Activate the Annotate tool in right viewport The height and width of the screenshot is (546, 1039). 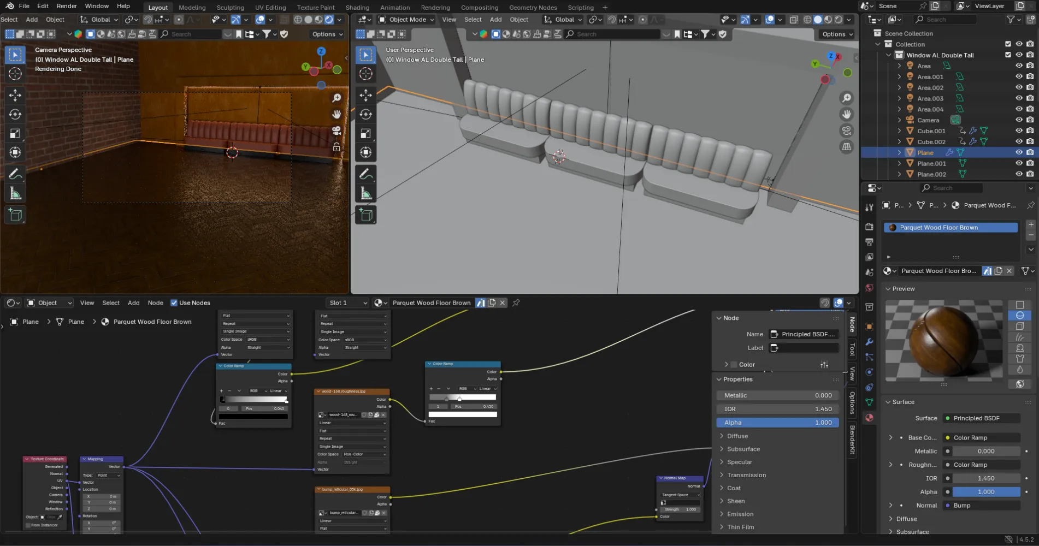[x=366, y=174]
